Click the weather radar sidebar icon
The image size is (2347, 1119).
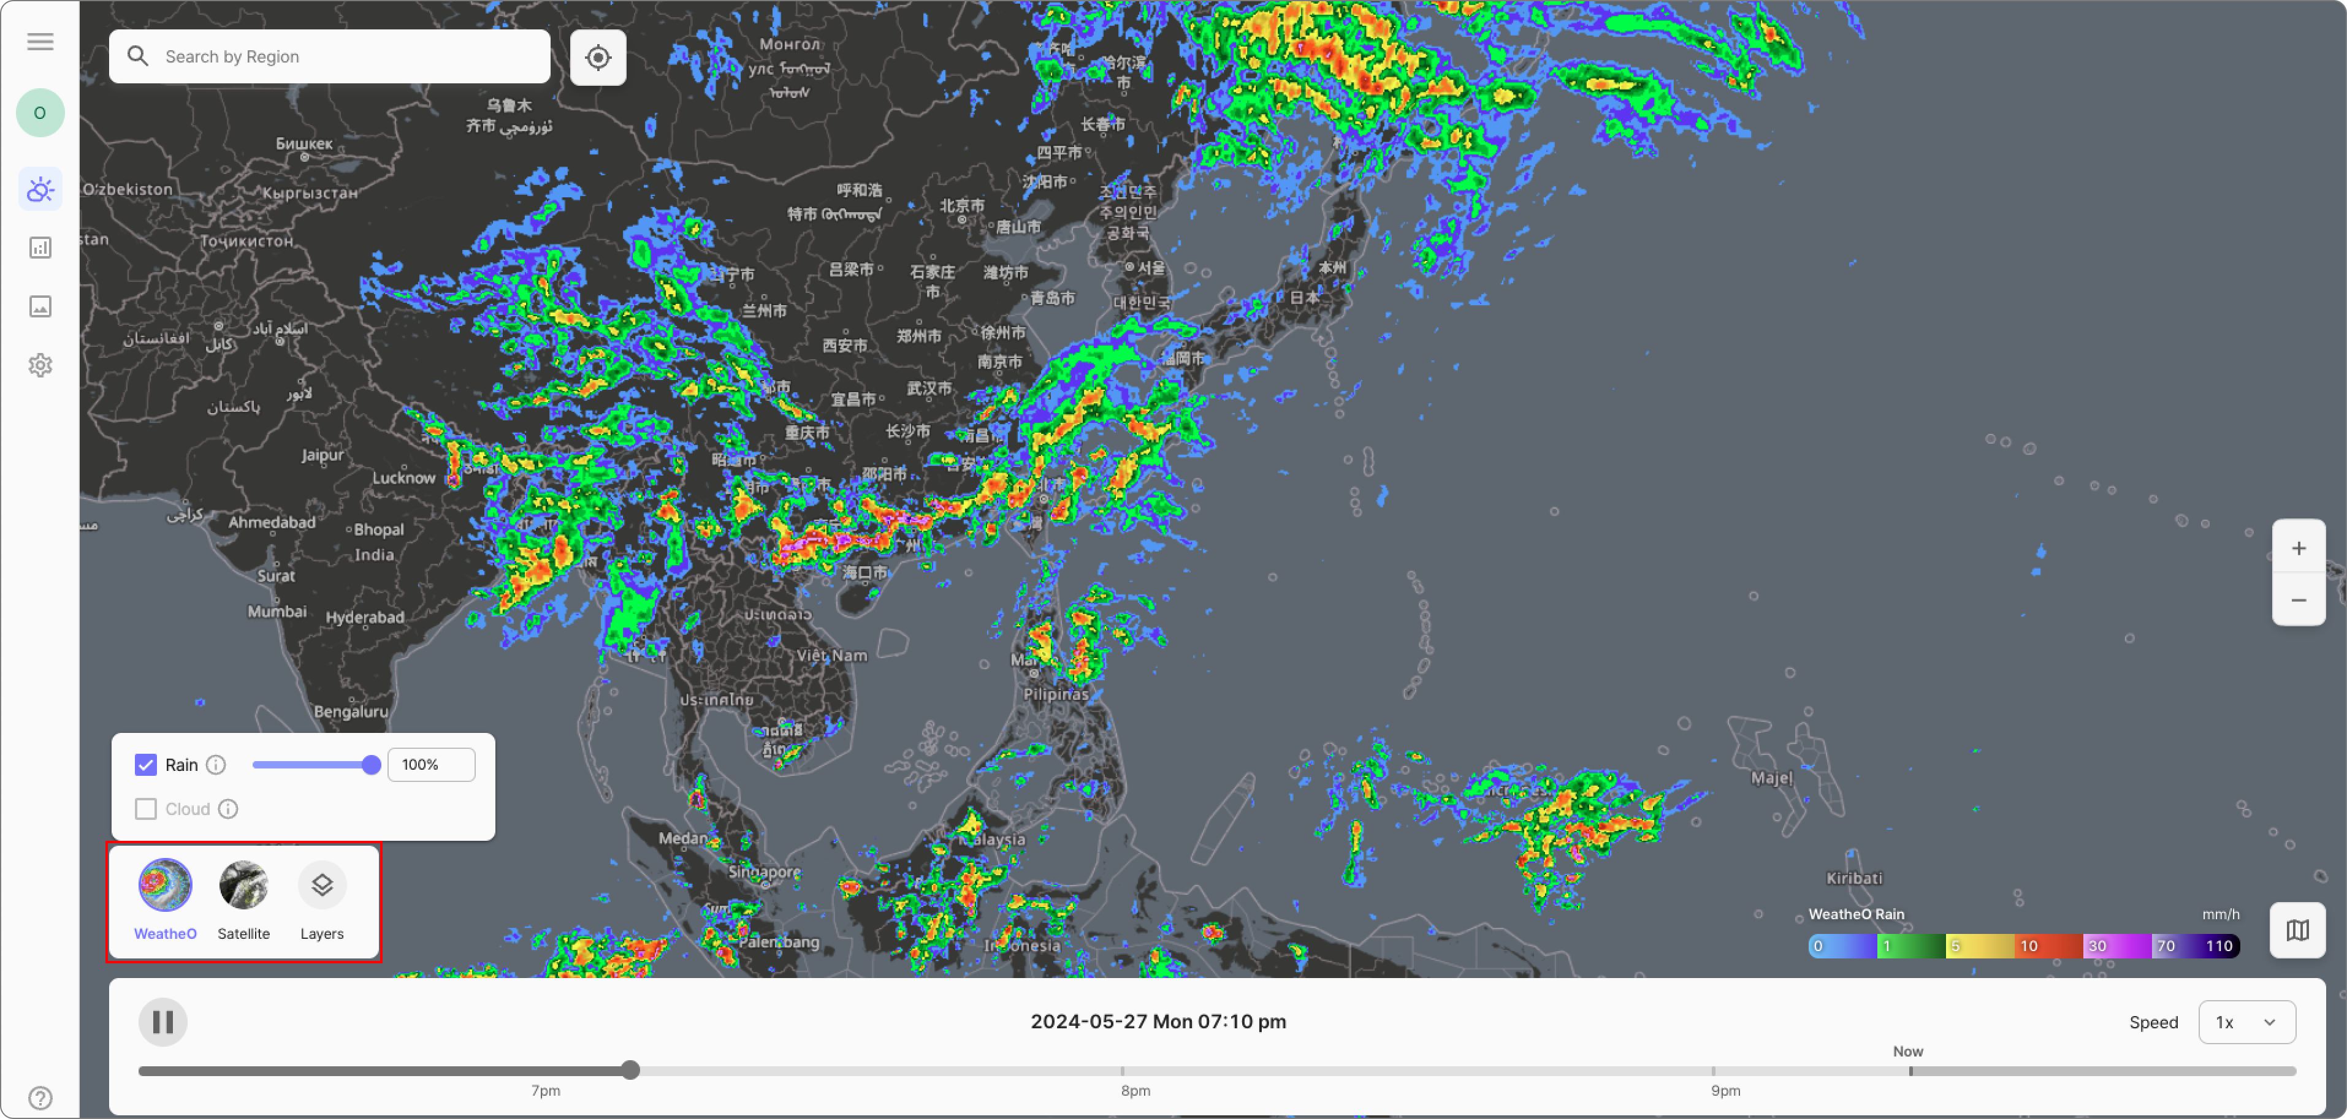tap(40, 189)
